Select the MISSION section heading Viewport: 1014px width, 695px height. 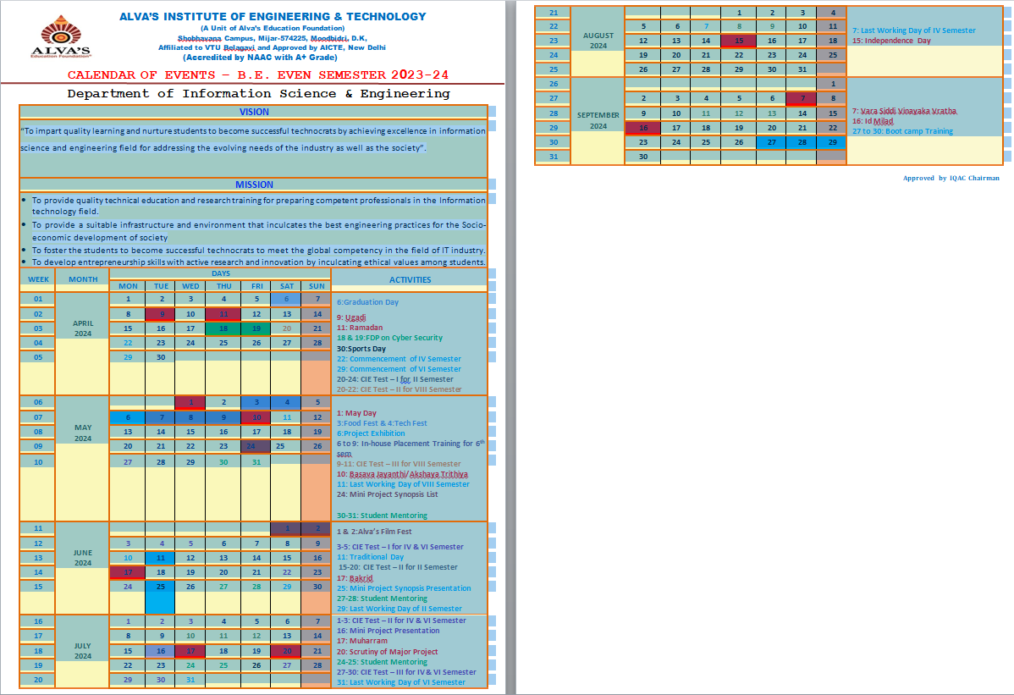[254, 185]
